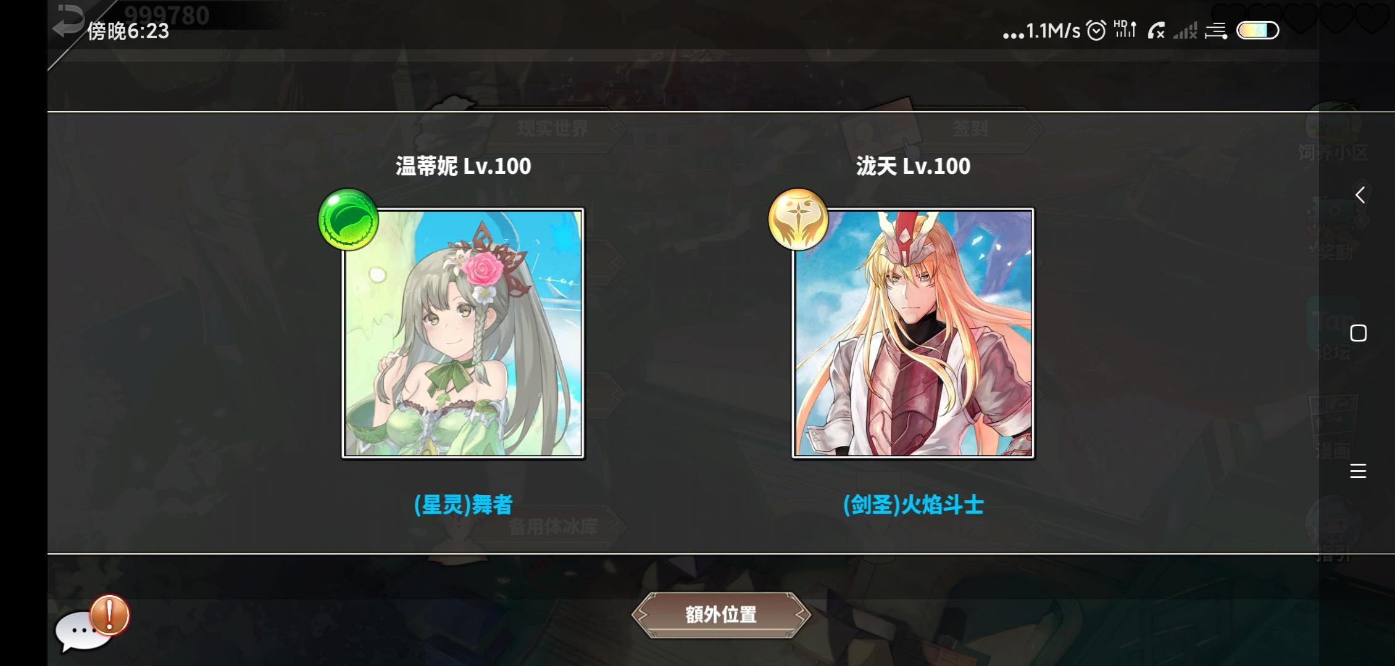Select the golden light element emblem
The image size is (1395, 666).
pos(798,220)
